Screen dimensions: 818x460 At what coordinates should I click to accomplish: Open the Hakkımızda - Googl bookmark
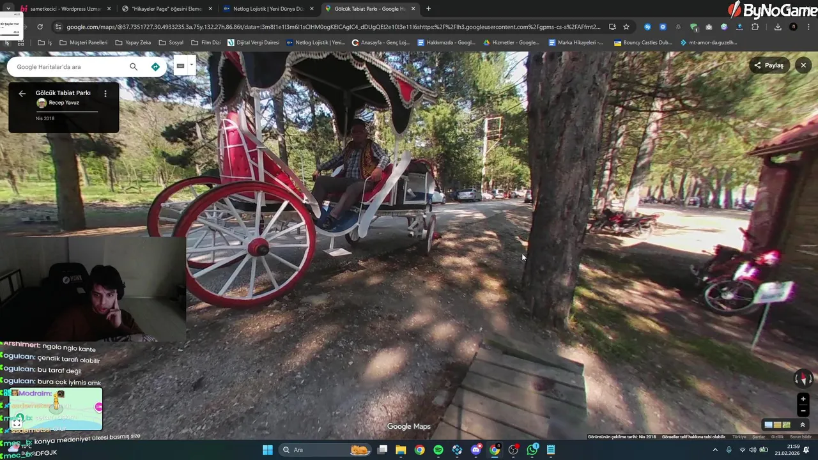coord(446,43)
